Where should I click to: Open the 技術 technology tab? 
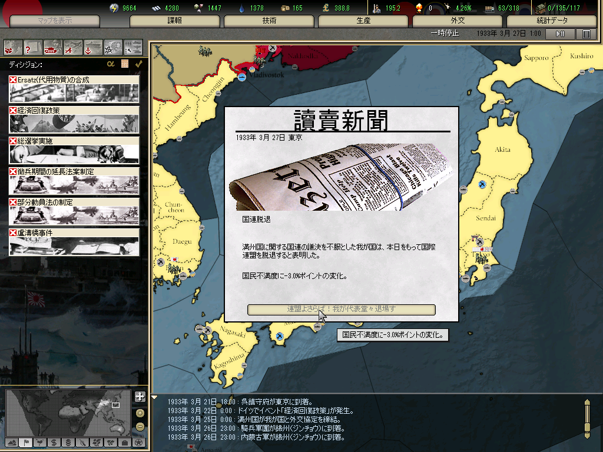[x=269, y=21]
